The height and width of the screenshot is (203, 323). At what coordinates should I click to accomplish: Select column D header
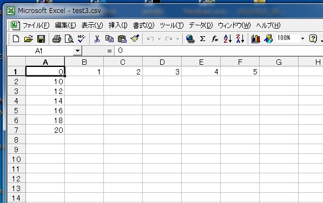[162, 62]
